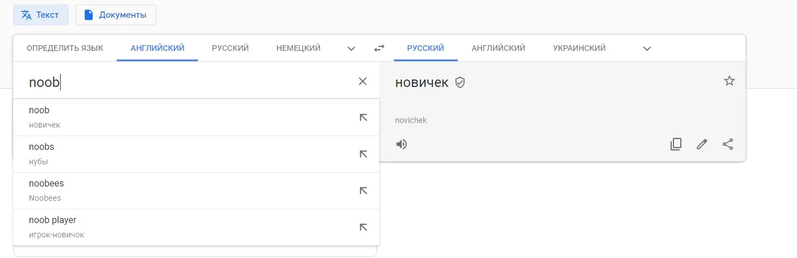
Task: Suggest an edit with pencil icon
Action: (701, 144)
